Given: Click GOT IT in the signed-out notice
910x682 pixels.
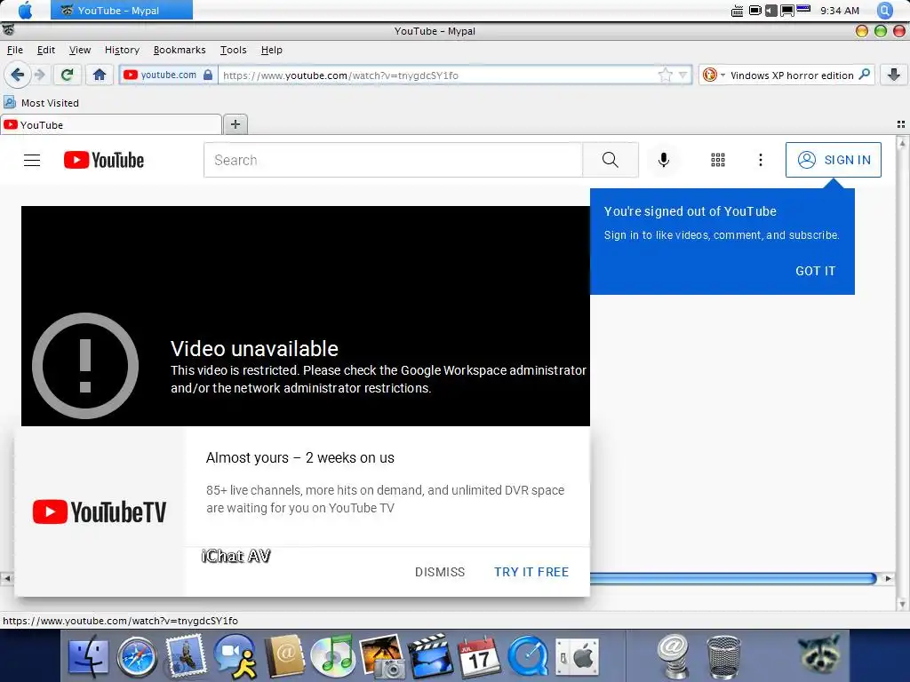Looking at the screenshot, I should 815,271.
